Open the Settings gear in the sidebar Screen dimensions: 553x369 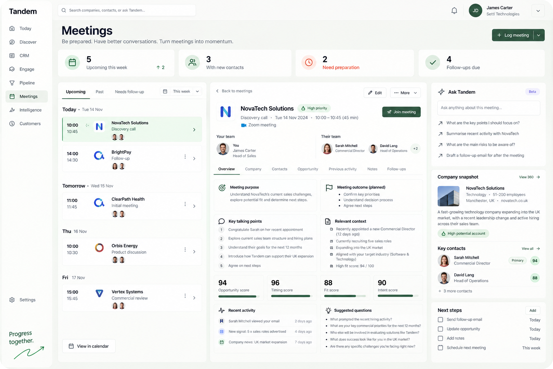tap(12, 300)
